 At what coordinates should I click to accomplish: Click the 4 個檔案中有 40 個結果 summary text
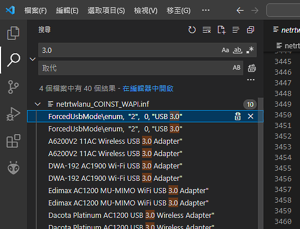(78, 89)
